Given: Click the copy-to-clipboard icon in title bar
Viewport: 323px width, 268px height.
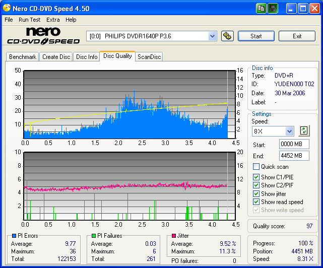Looking at the screenshot, I should pos(261,9).
